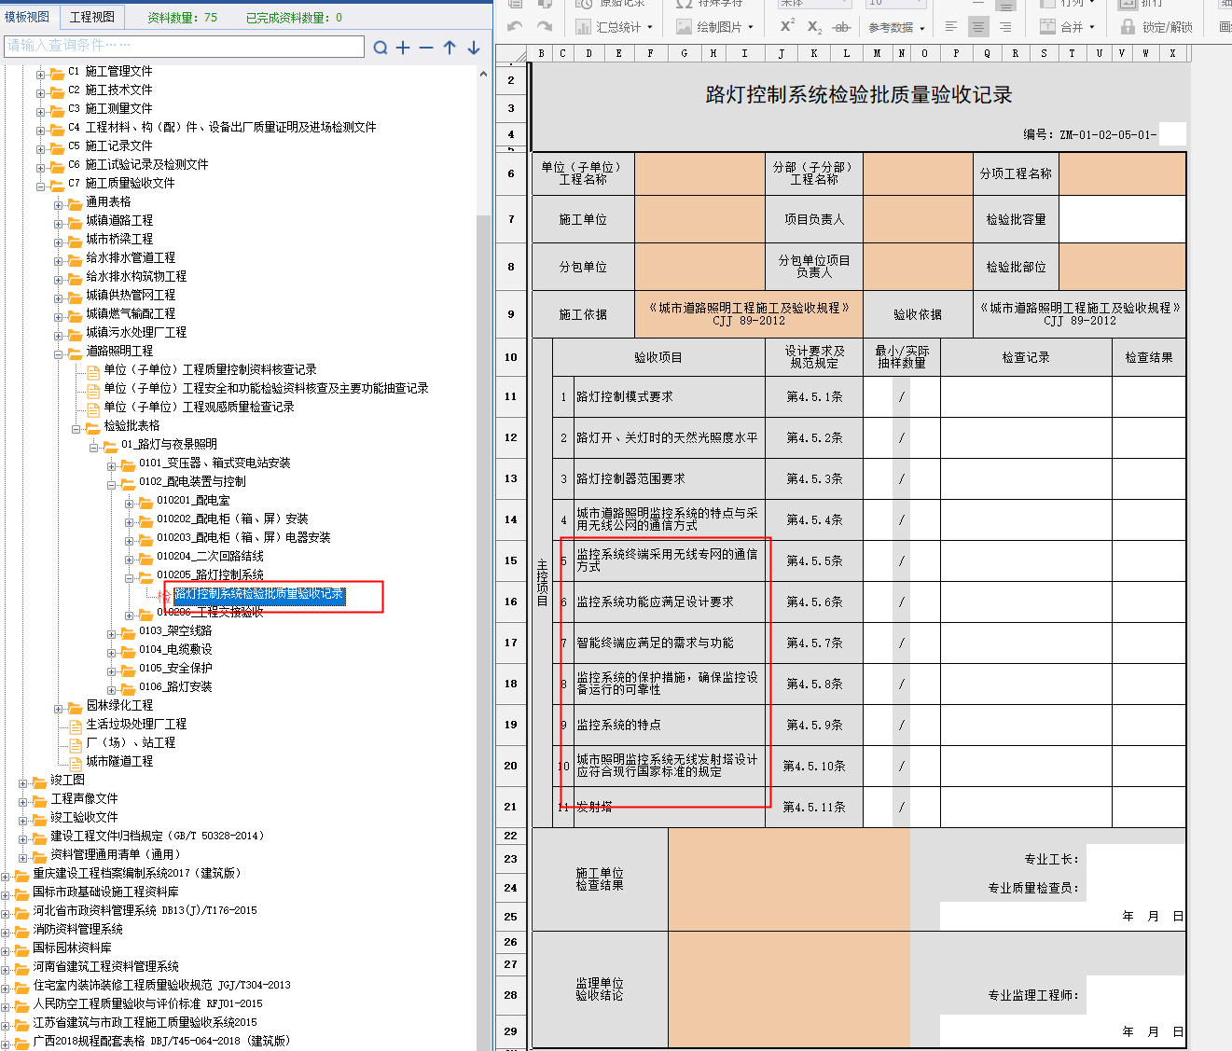Select 城市桥梁工程 folder
Screen dimensions: 1232x1051
119,239
